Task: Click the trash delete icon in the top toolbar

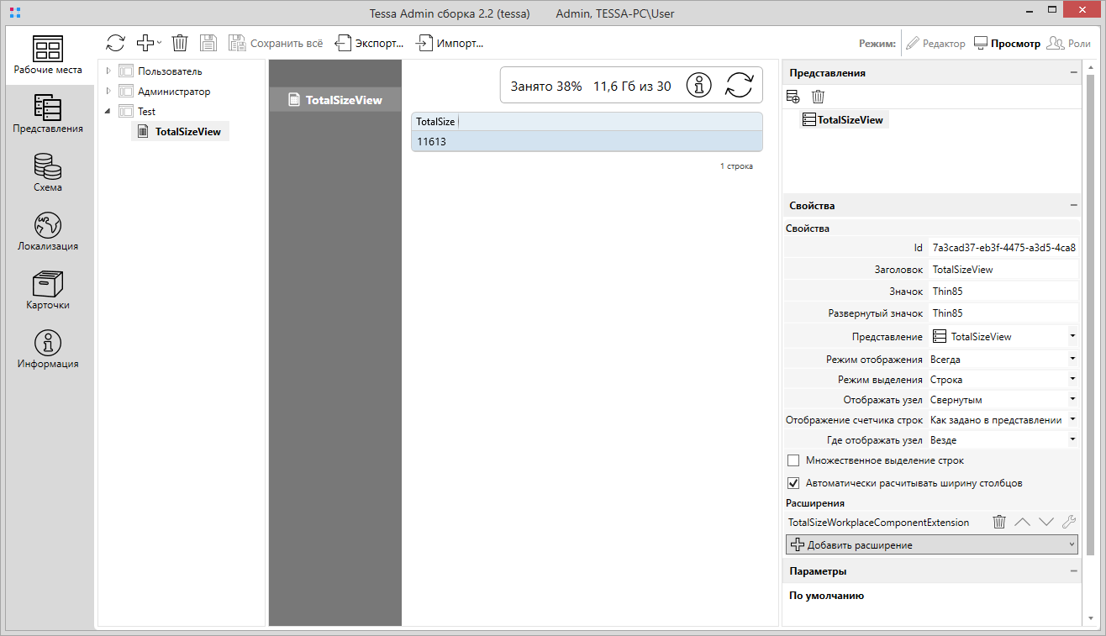Action: point(180,43)
